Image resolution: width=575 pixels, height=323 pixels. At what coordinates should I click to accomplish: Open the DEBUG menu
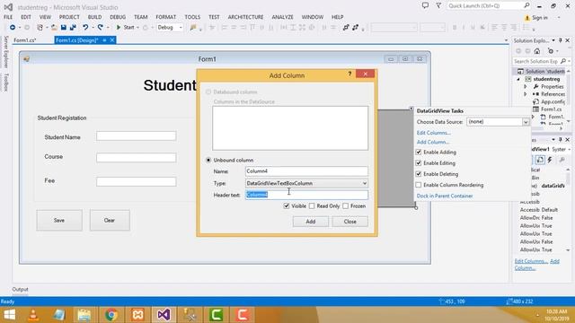pos(118,17)
